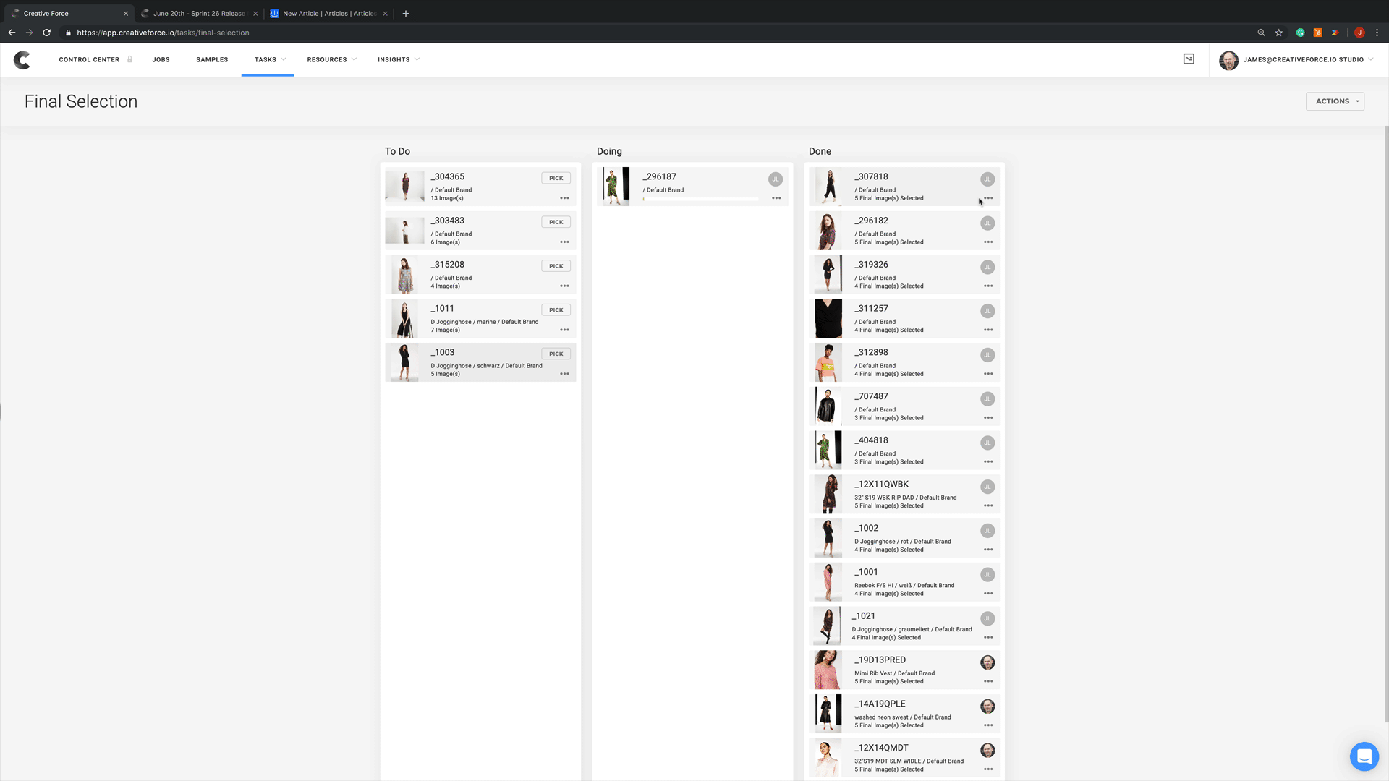Viewport: 1389px width, 781px height.
Task: Open the three-dot menu for _1003 card
Action: click(564, 374)
